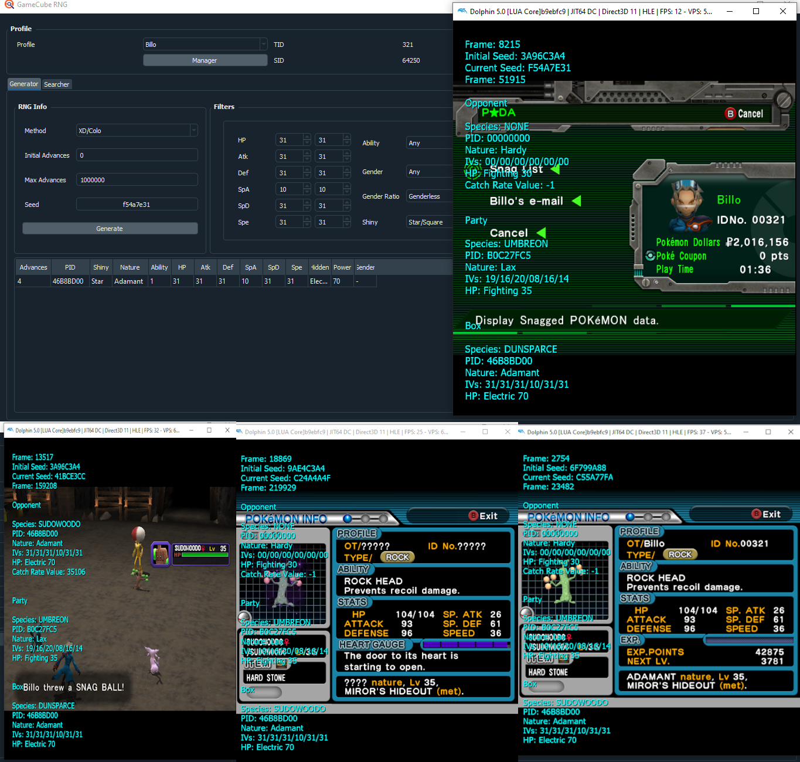This screenshot has width=800, height=762.
Task: Click the trainer portrait on Billo card
Action: 687,206
